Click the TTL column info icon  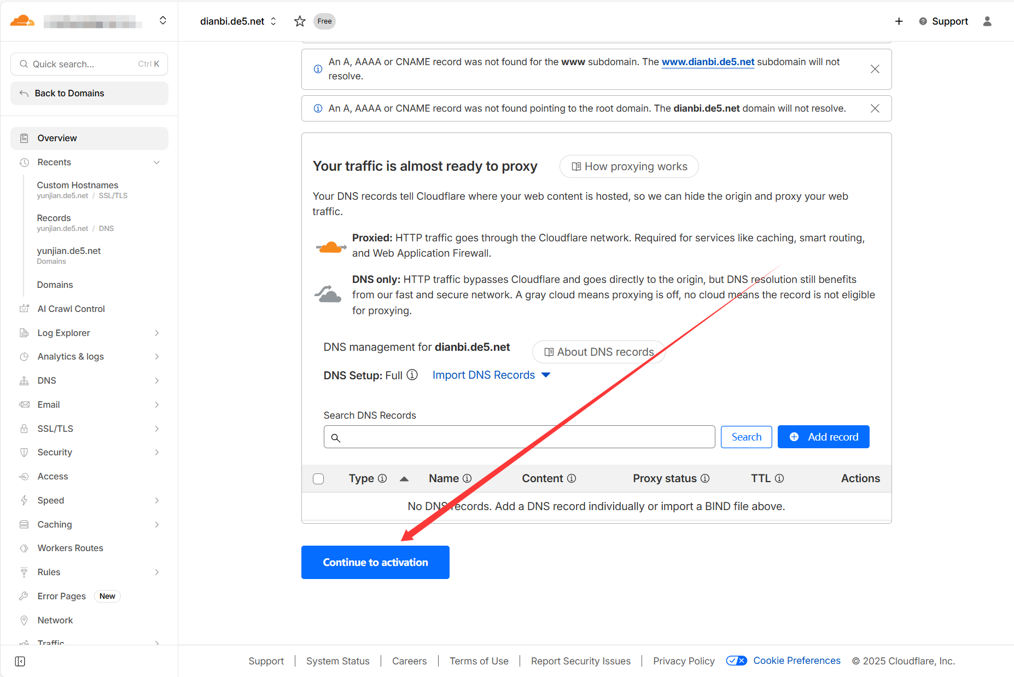779,478
